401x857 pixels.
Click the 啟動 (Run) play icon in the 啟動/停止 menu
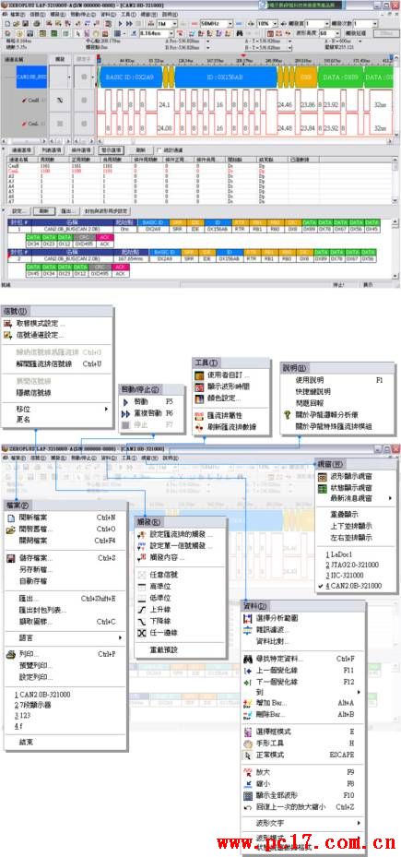point(126,400)
